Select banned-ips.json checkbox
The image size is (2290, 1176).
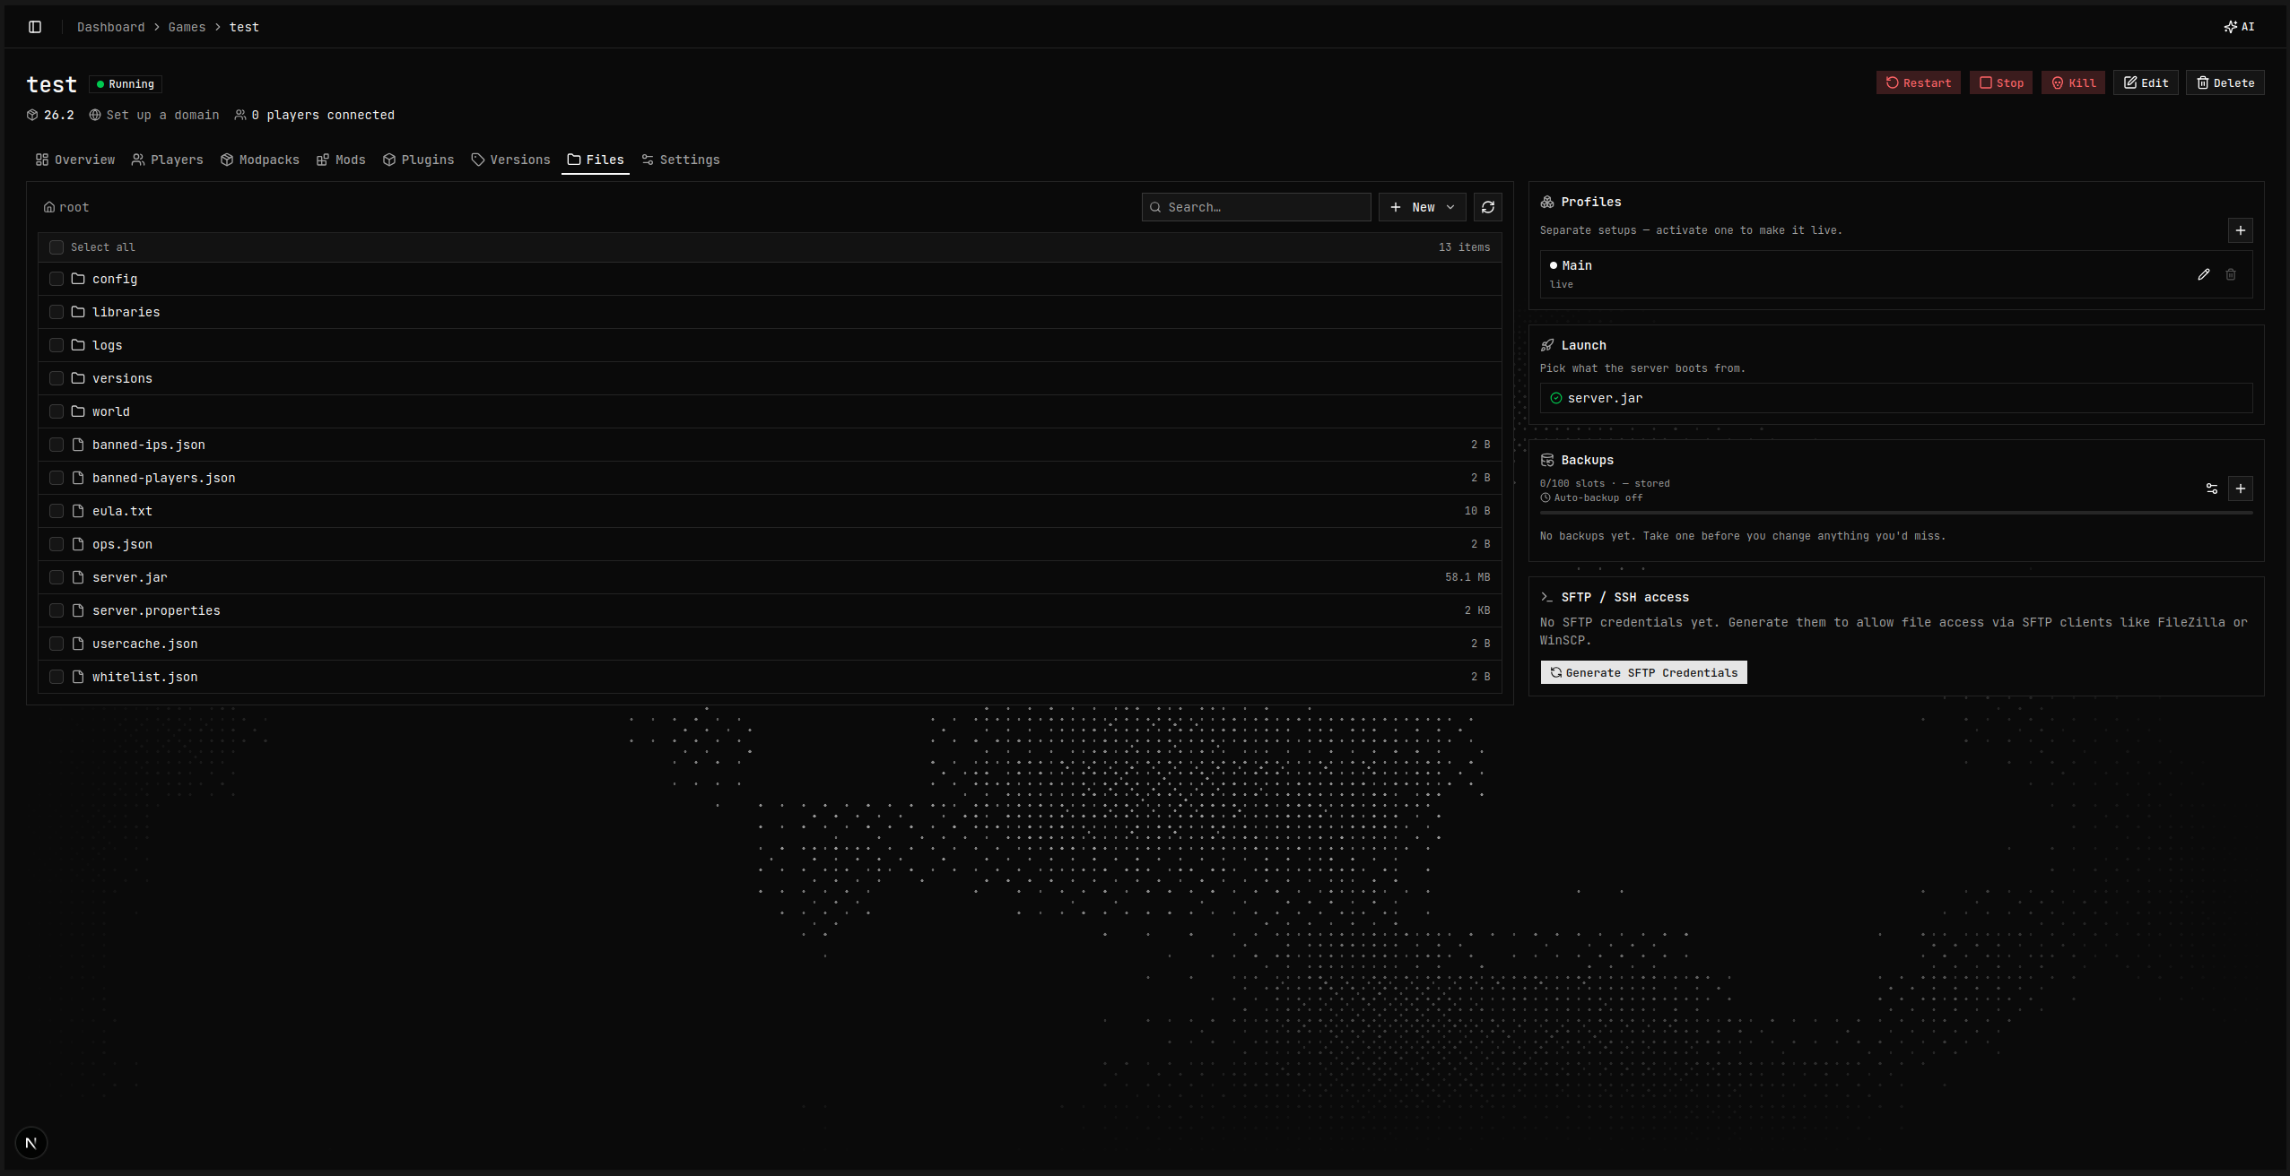pyautogui.click(x=57, y=445)
